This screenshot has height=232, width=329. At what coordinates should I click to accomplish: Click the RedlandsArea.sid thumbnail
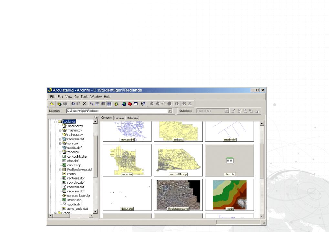(x=178, y=195)
